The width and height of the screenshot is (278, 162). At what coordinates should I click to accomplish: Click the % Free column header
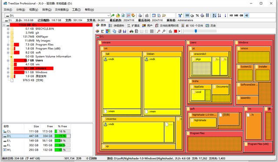tap(63, 126)
